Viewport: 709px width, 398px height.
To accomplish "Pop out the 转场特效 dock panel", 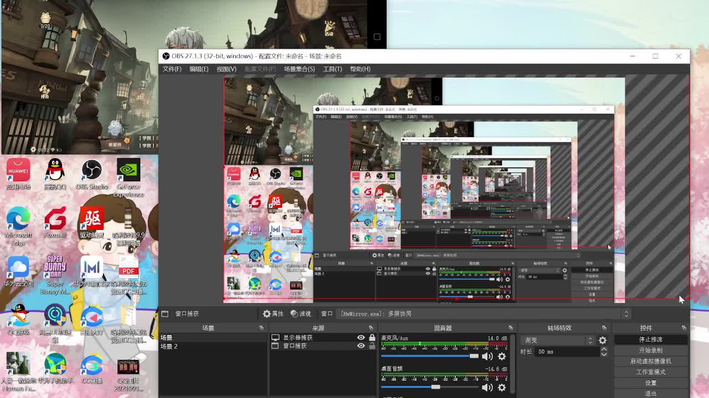I will (604, 328).
